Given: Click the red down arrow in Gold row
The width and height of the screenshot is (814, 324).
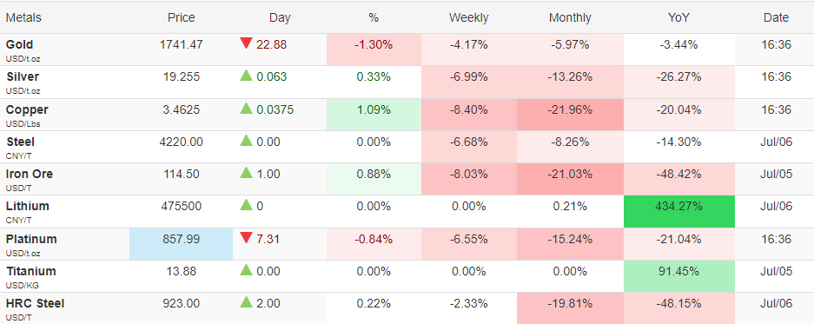Looking at the screenshot, I should click(x=246, y=43).
